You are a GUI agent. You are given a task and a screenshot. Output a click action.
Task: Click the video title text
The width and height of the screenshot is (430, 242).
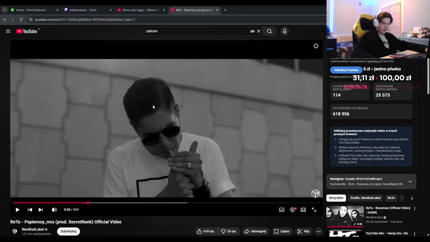click(66, 222)
